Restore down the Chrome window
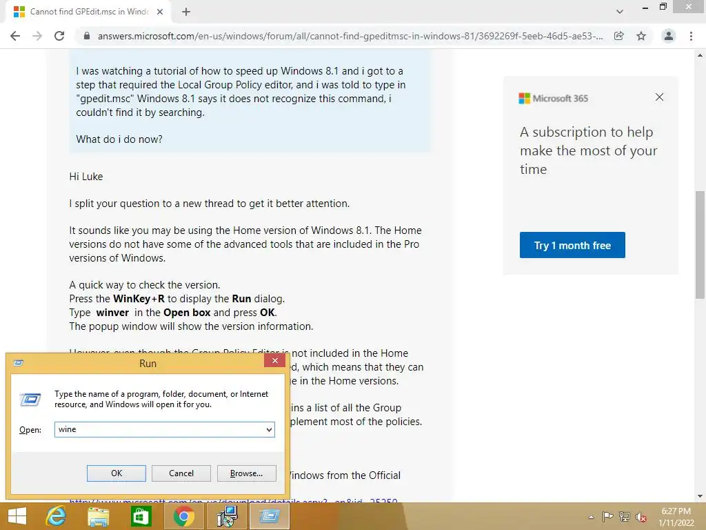The image size is (706, 530). pos(663,7)
